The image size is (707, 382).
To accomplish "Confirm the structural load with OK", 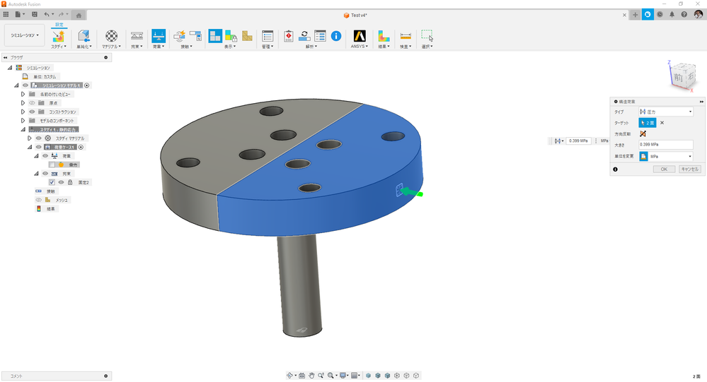I will point(664,169).
